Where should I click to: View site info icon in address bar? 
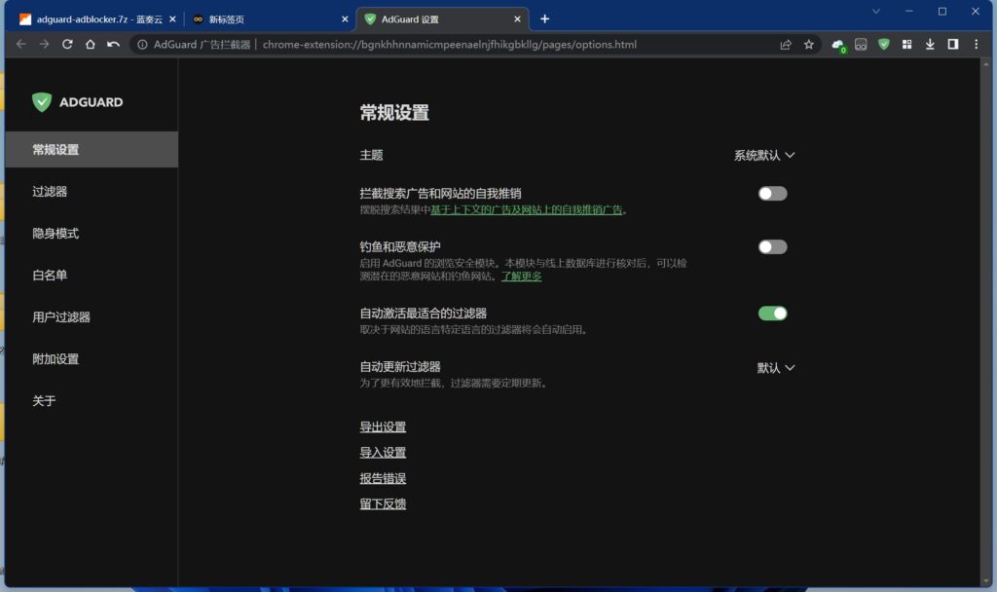click(x=142, y=45)
